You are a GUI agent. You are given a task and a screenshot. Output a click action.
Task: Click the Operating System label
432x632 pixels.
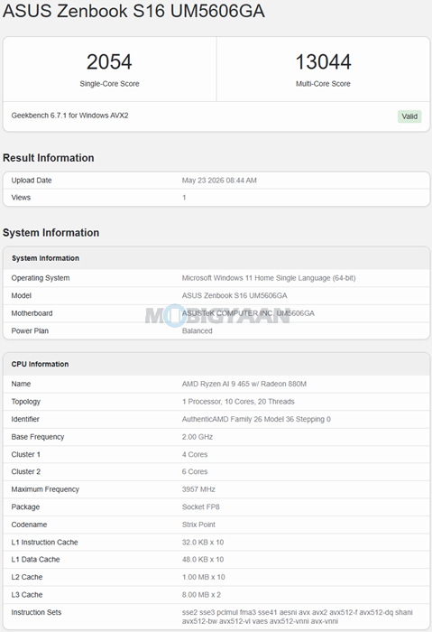pyautogui.click(x=41, y=278)
